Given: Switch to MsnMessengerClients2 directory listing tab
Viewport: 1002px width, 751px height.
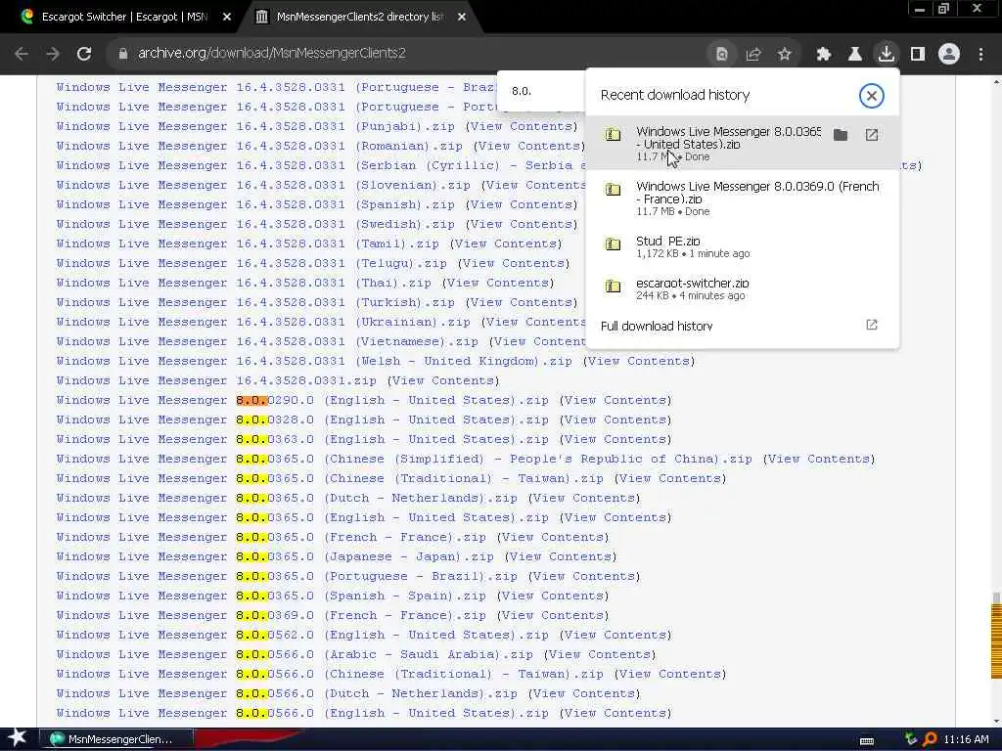Looking at the screenshot, I should (359, 17).
